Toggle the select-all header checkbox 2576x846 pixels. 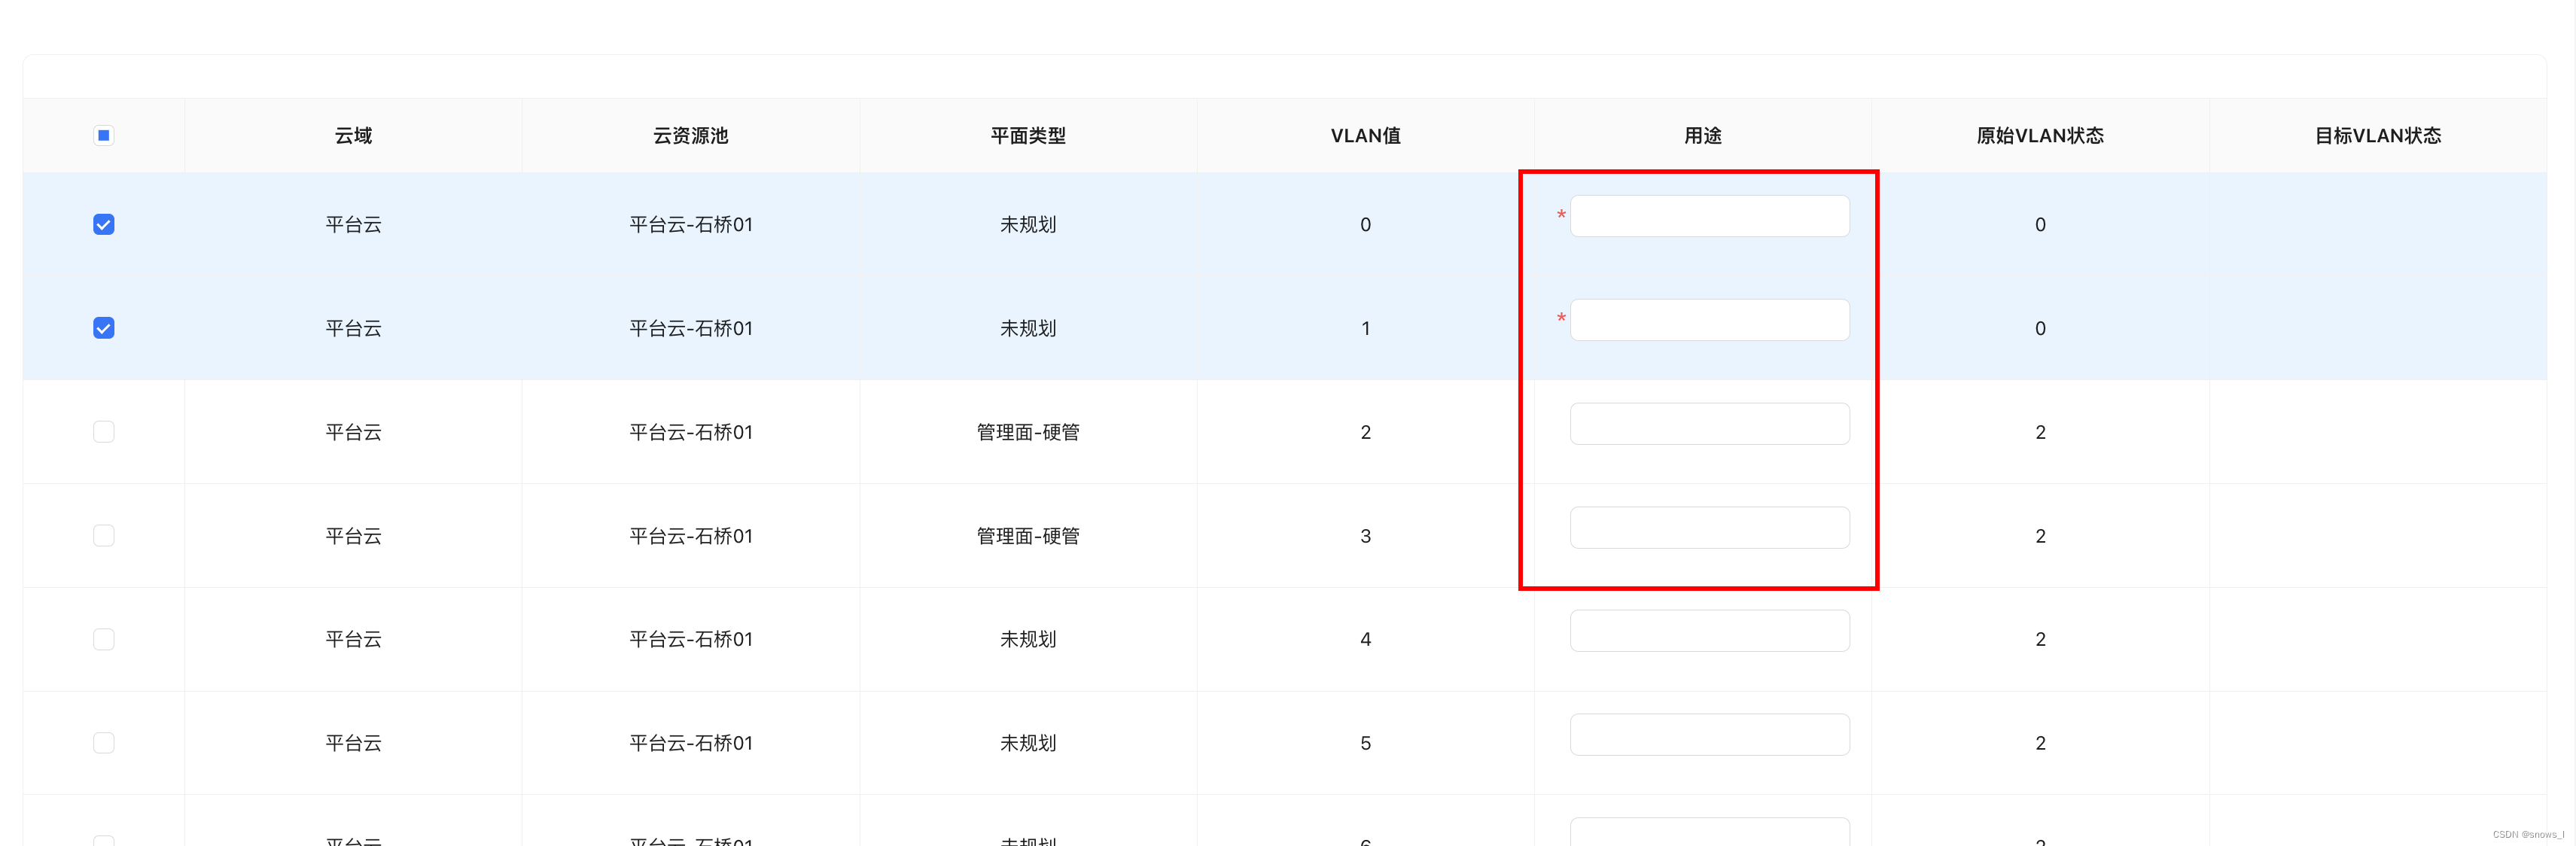point(103,135)
